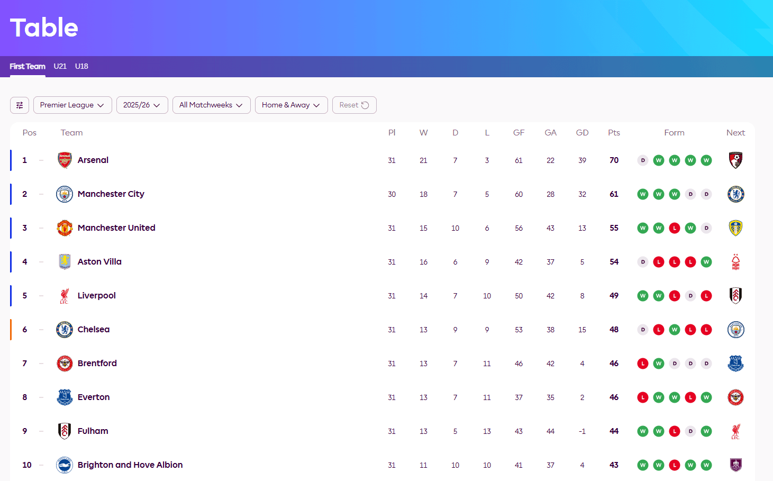
Task: Click the Fulham club crest in team column
Action: [x=65, y=431]
